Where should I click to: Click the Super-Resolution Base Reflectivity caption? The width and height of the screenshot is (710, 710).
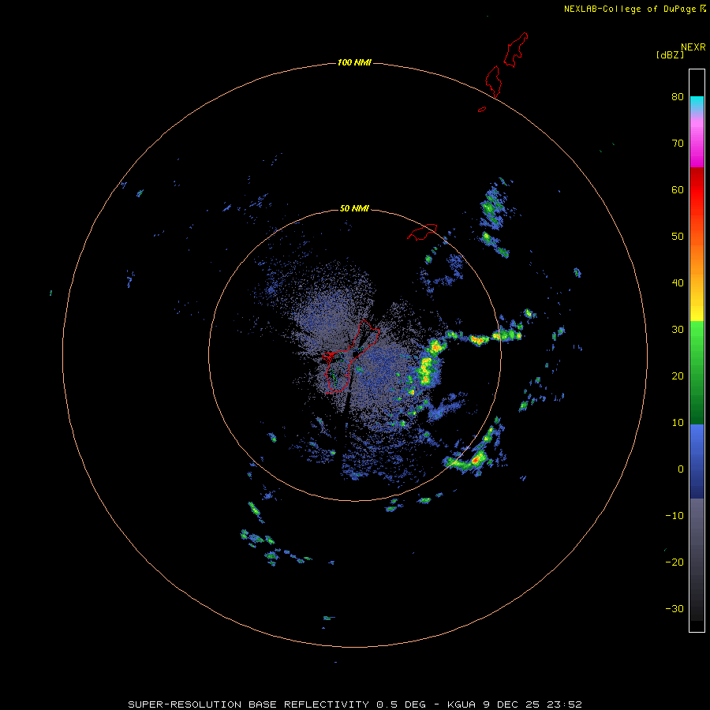[354, 704]
